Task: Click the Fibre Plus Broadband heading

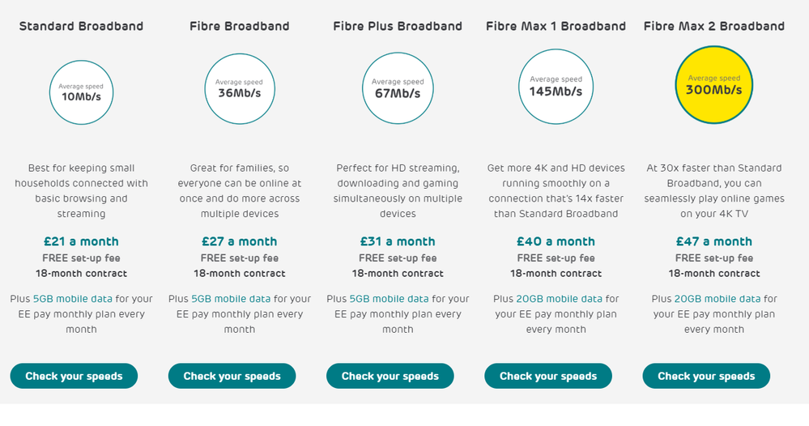Action: pos(398,26)
